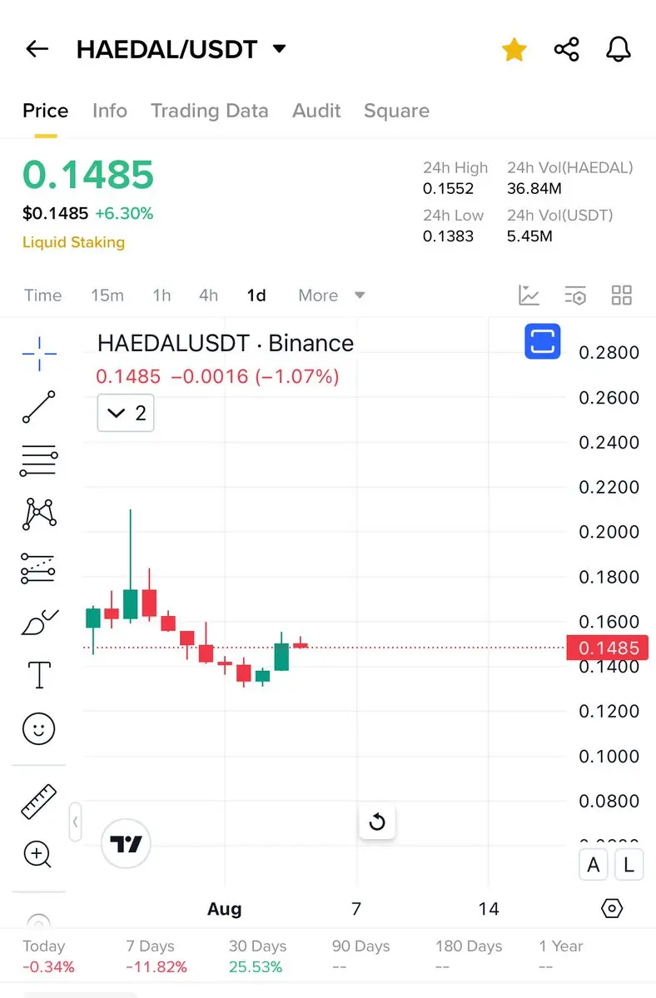This screenshot has width=656, height=998.
Task: Open the TradingView logo button
Action: coord(126,844)
